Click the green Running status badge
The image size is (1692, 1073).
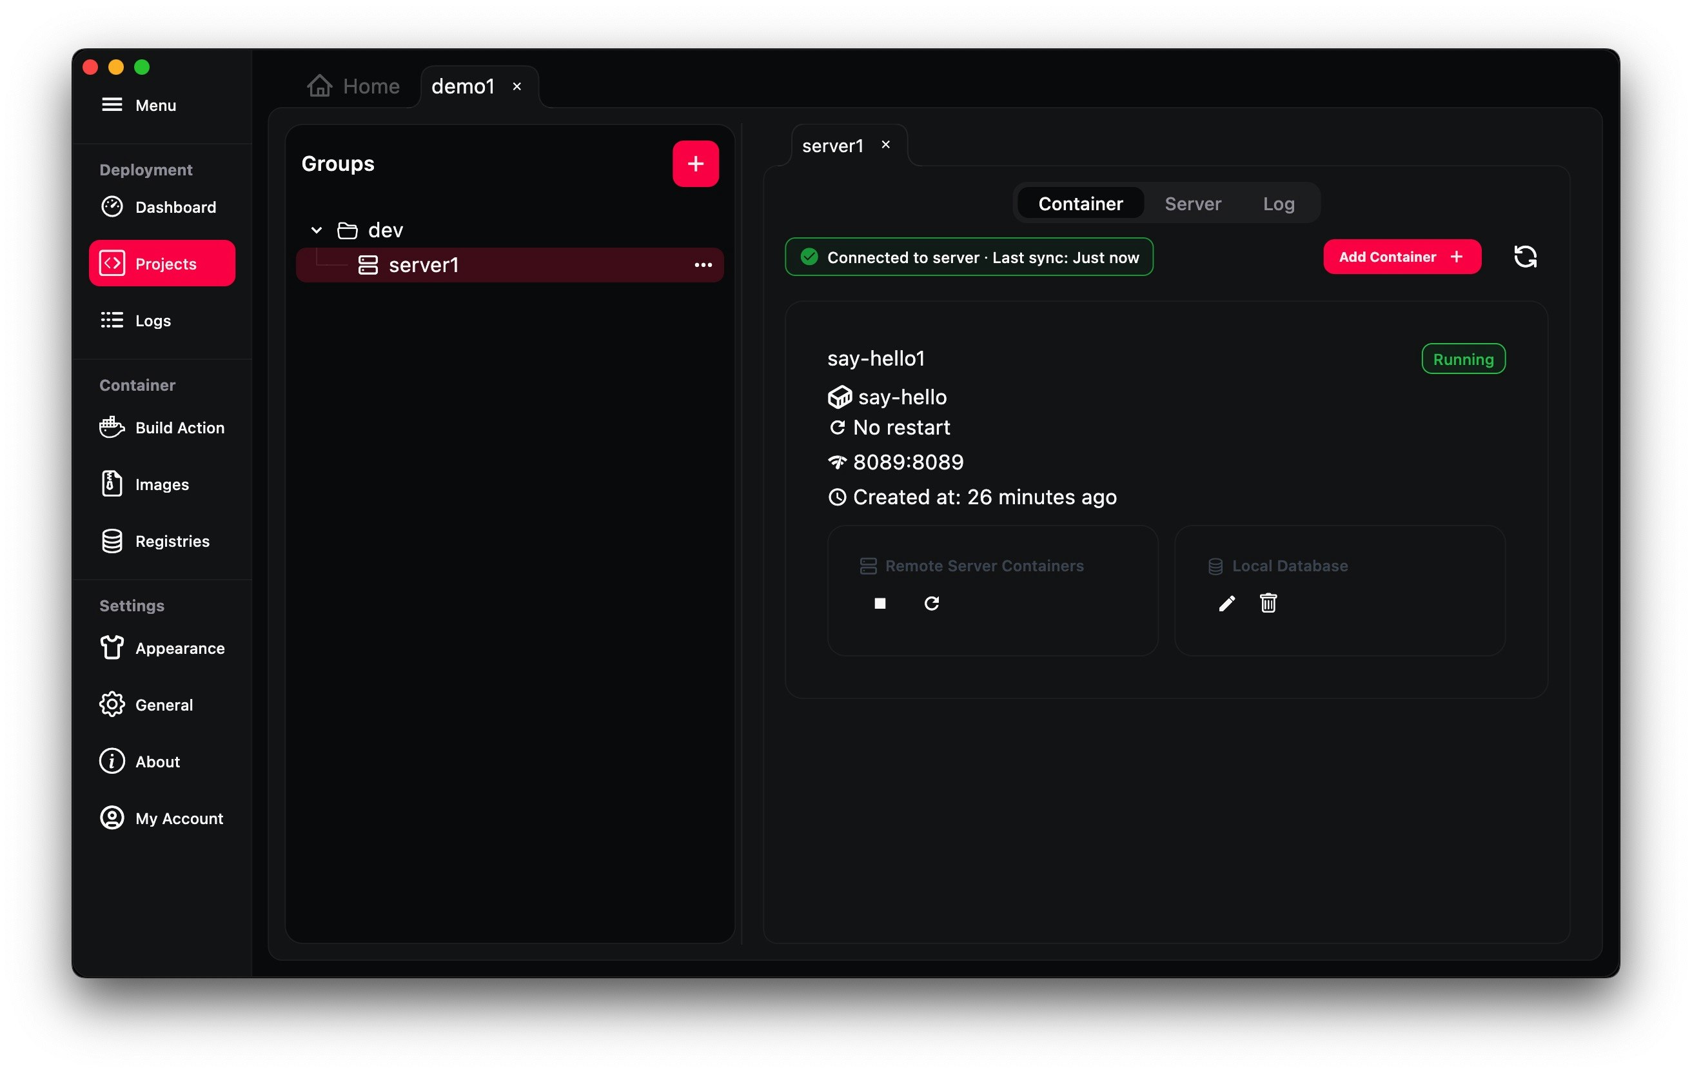point(1463,359)
